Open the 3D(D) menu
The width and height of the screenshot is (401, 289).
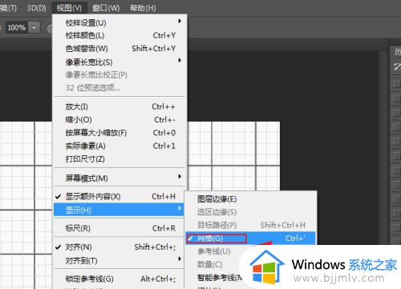[x=36, y=8]
